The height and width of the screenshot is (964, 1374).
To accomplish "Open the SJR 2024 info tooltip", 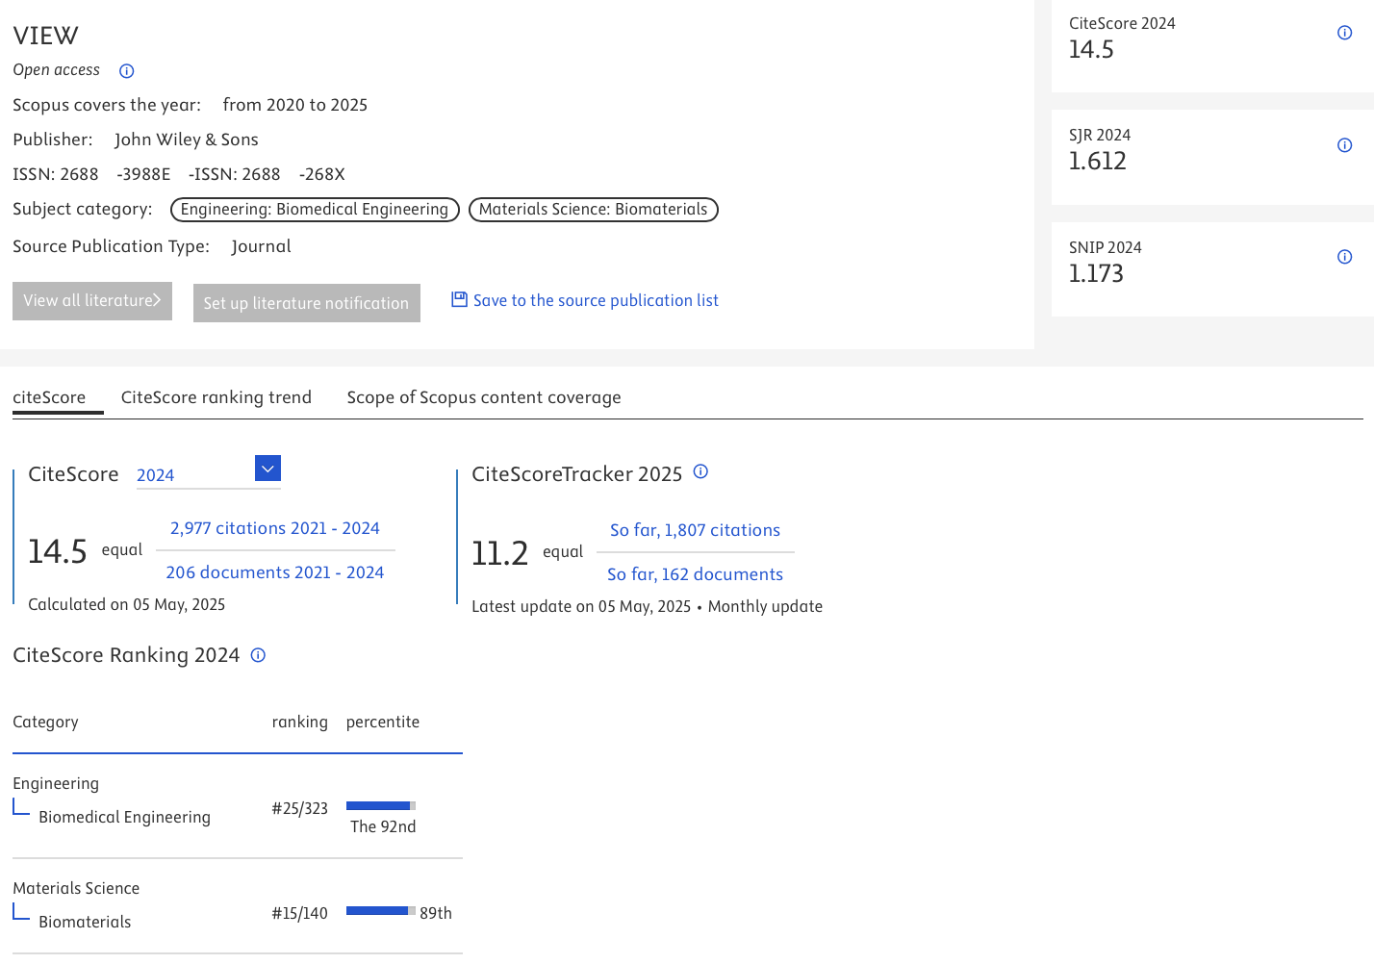I will [x=1344, y=145].
